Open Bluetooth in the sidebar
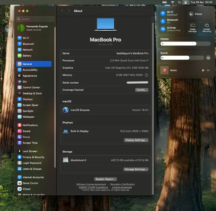The width and height of the screenshot is (216, 211). pos(34,44)
